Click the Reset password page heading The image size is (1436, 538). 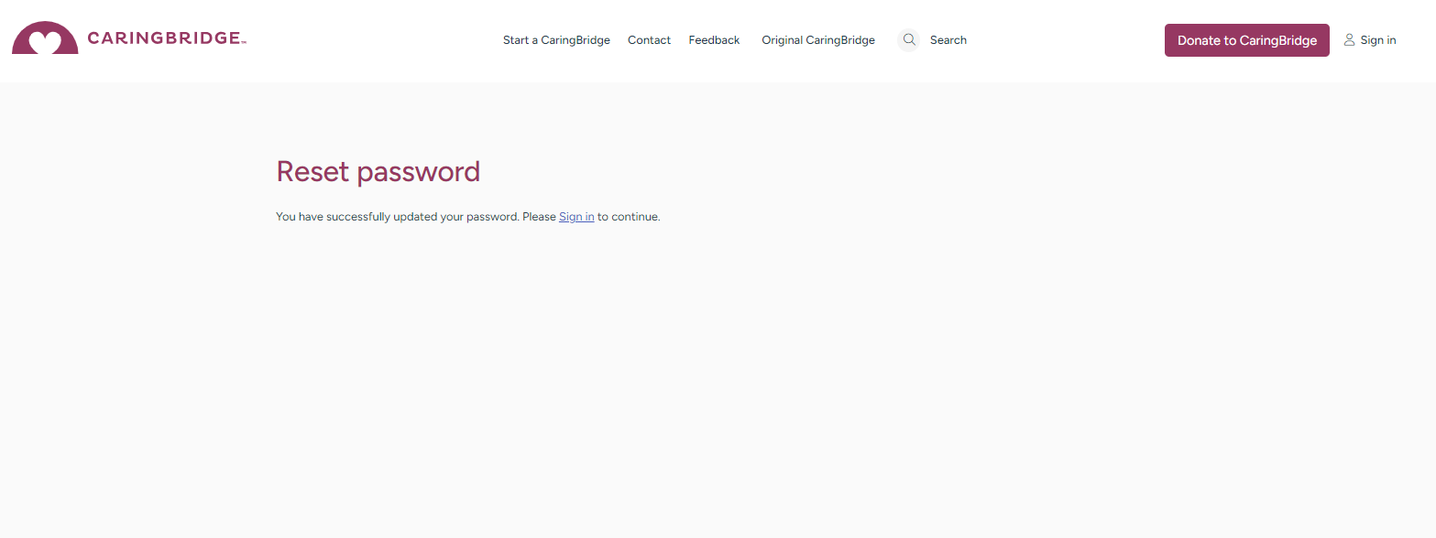[378, 172]
